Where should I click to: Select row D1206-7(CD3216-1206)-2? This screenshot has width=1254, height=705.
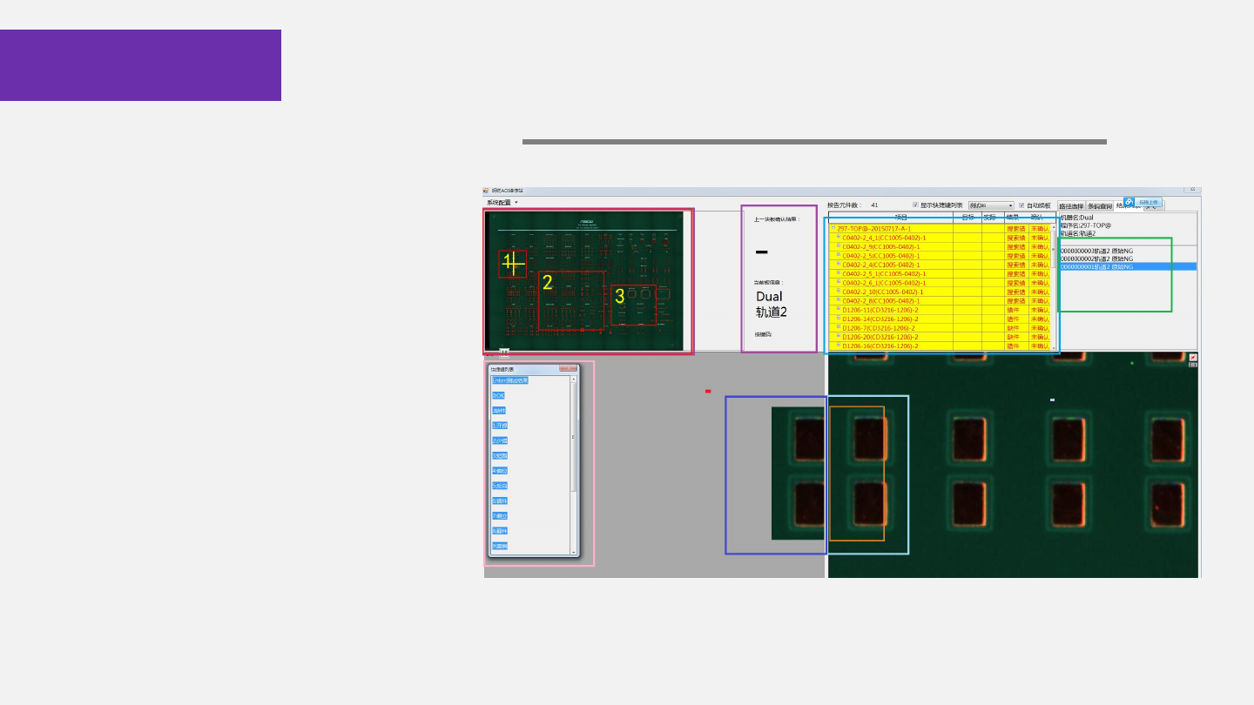(x=940, y=328)
